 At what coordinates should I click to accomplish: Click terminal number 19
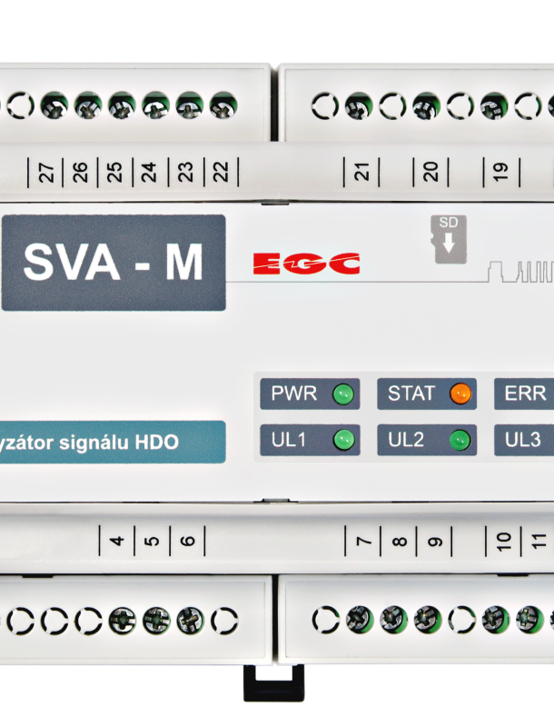(x=500, y=172)
